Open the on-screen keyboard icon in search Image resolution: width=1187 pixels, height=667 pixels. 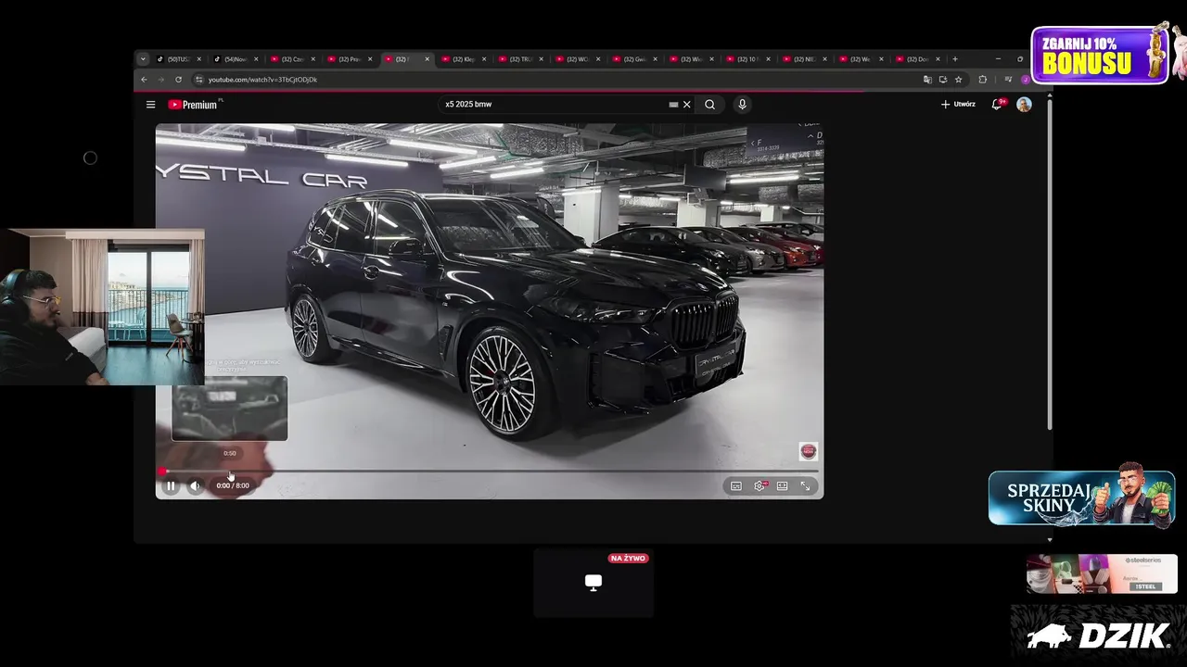[673, 105]
